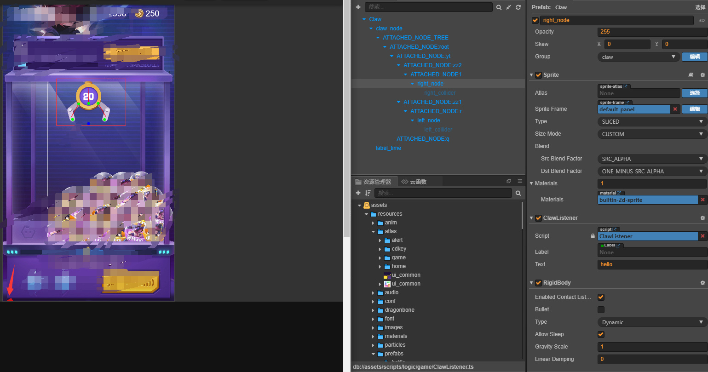The height and width of the screenshot is (372, 708).
Task: Disable the RigidBody component
Action: coord(538,283)
